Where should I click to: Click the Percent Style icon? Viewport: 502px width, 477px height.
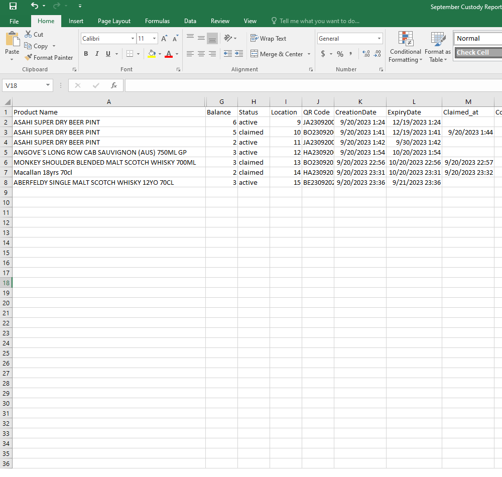[340, 54]
